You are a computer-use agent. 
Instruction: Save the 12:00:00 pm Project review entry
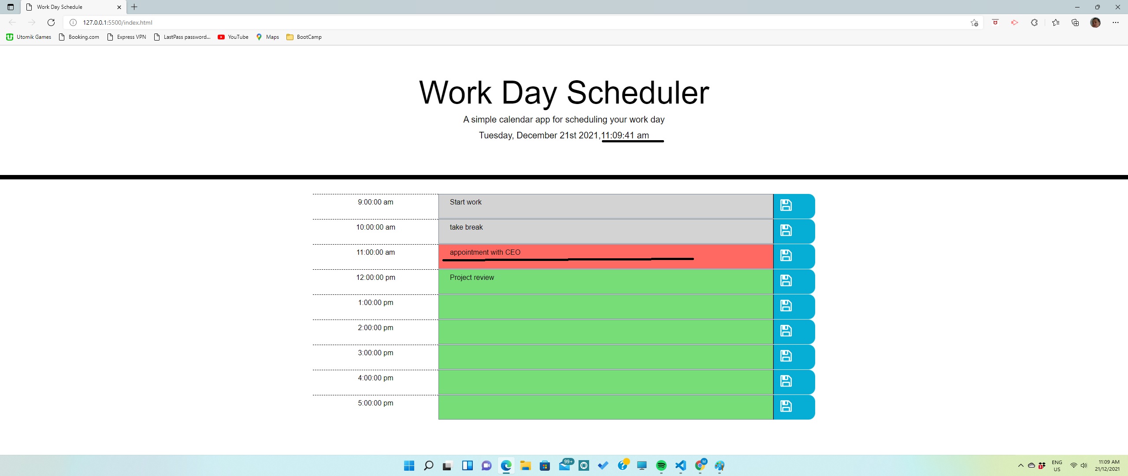(794, 281)
